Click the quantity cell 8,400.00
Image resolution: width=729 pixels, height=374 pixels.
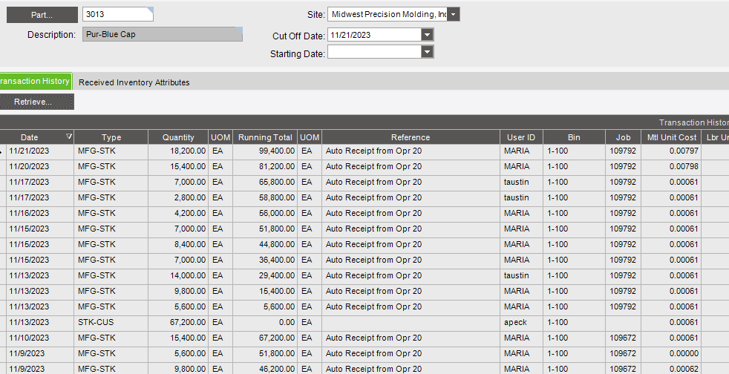click(178, 244)
